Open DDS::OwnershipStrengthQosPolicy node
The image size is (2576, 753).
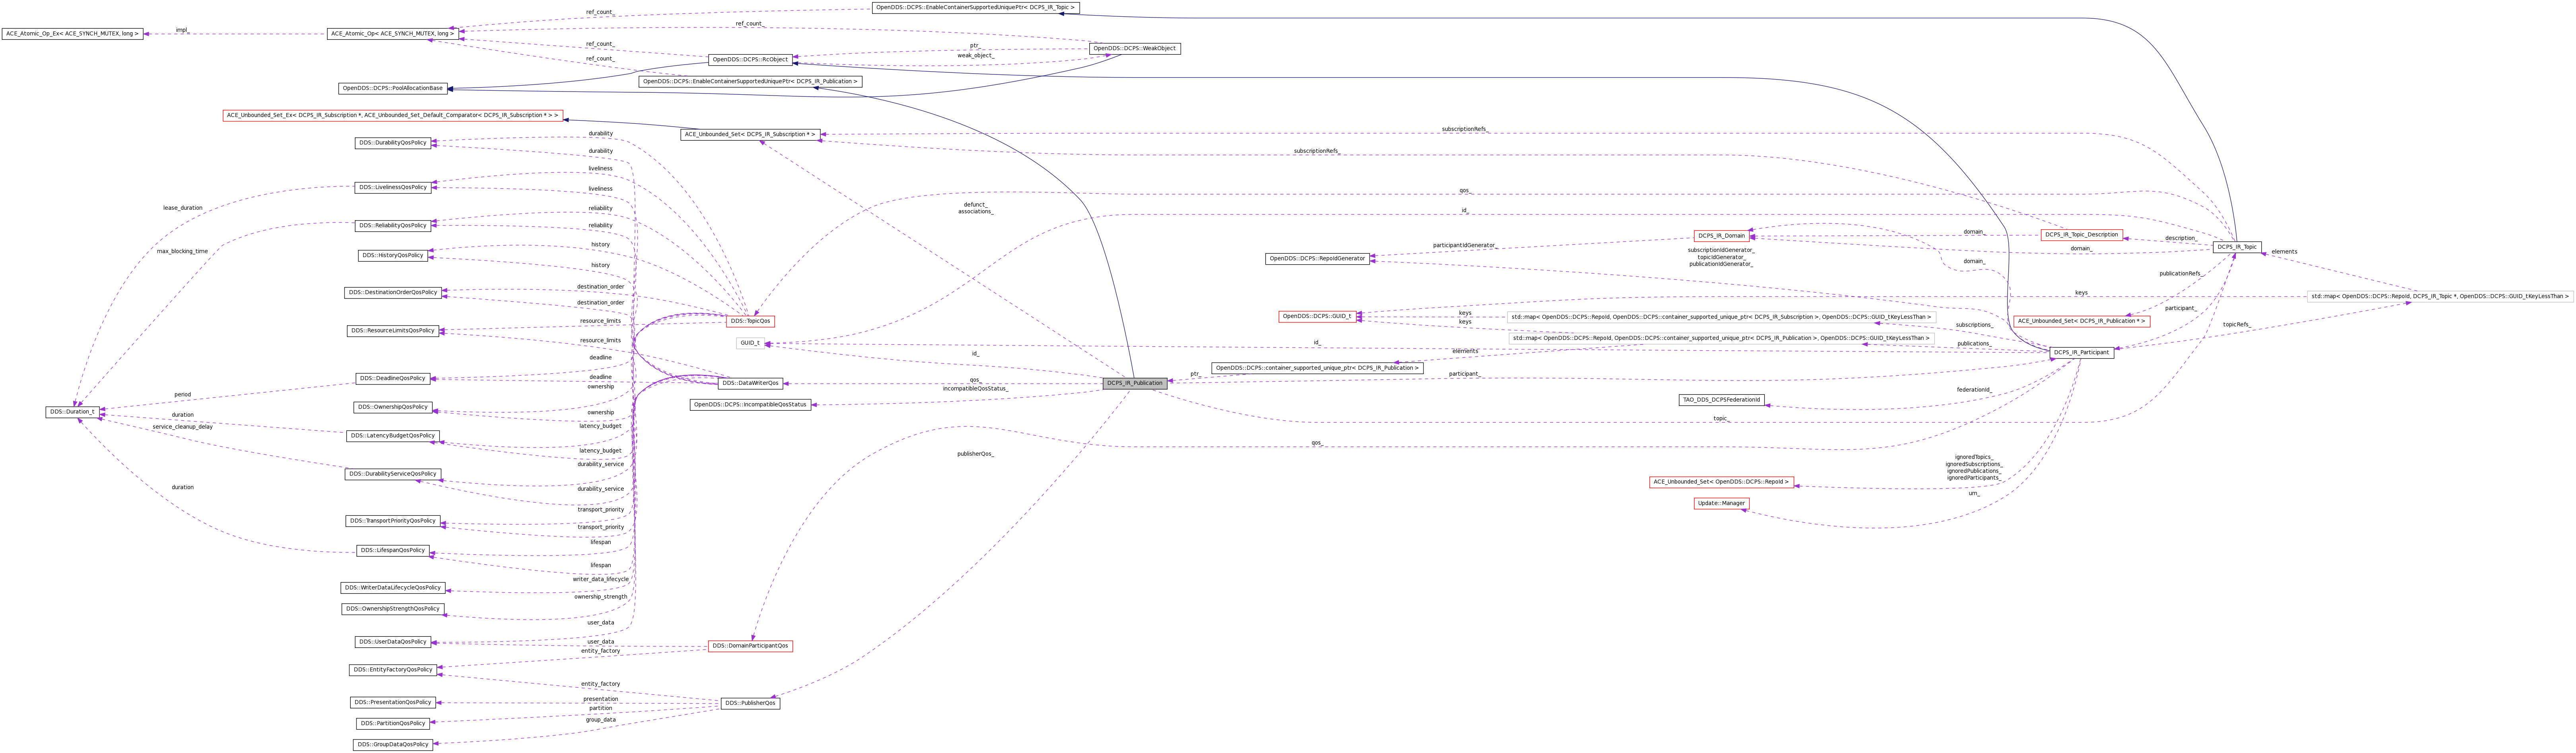pyautogui.click(x=393, y=609)
